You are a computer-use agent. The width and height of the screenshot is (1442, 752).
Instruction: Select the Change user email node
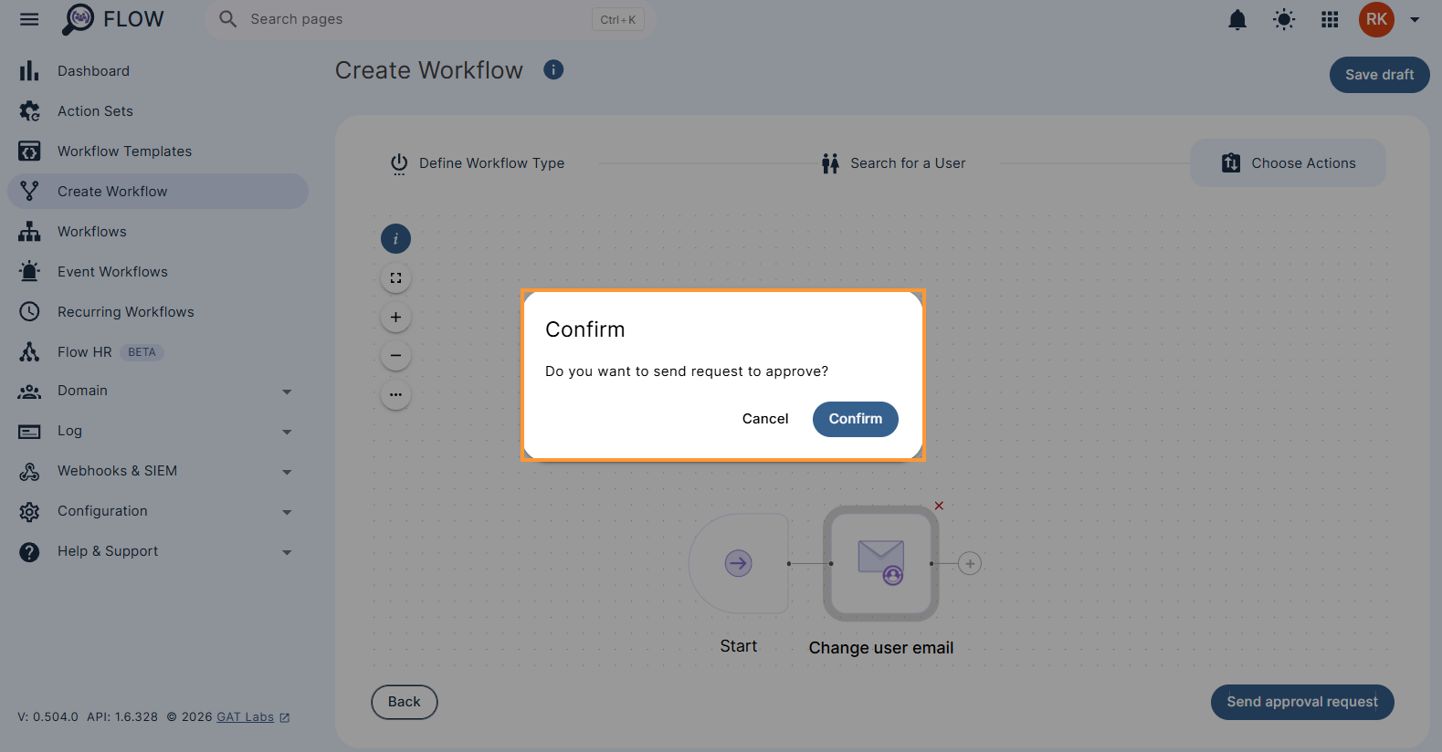tap(881, 563)
